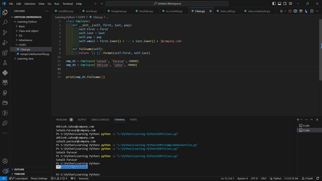Open editor More Actions menu
The width and height of the screenshot is (322, 181).
click(317, 11)
